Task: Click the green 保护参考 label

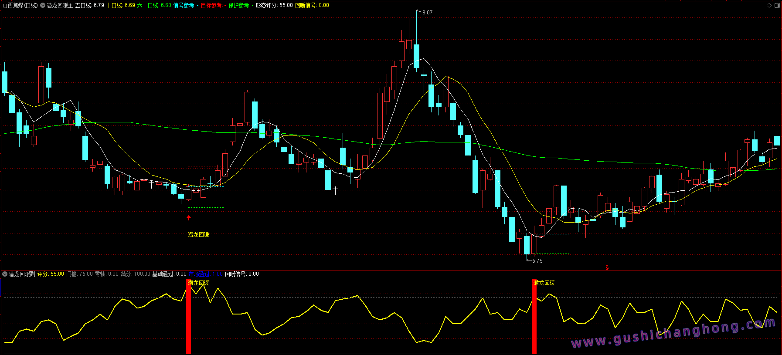Action: tap(240, 6)
